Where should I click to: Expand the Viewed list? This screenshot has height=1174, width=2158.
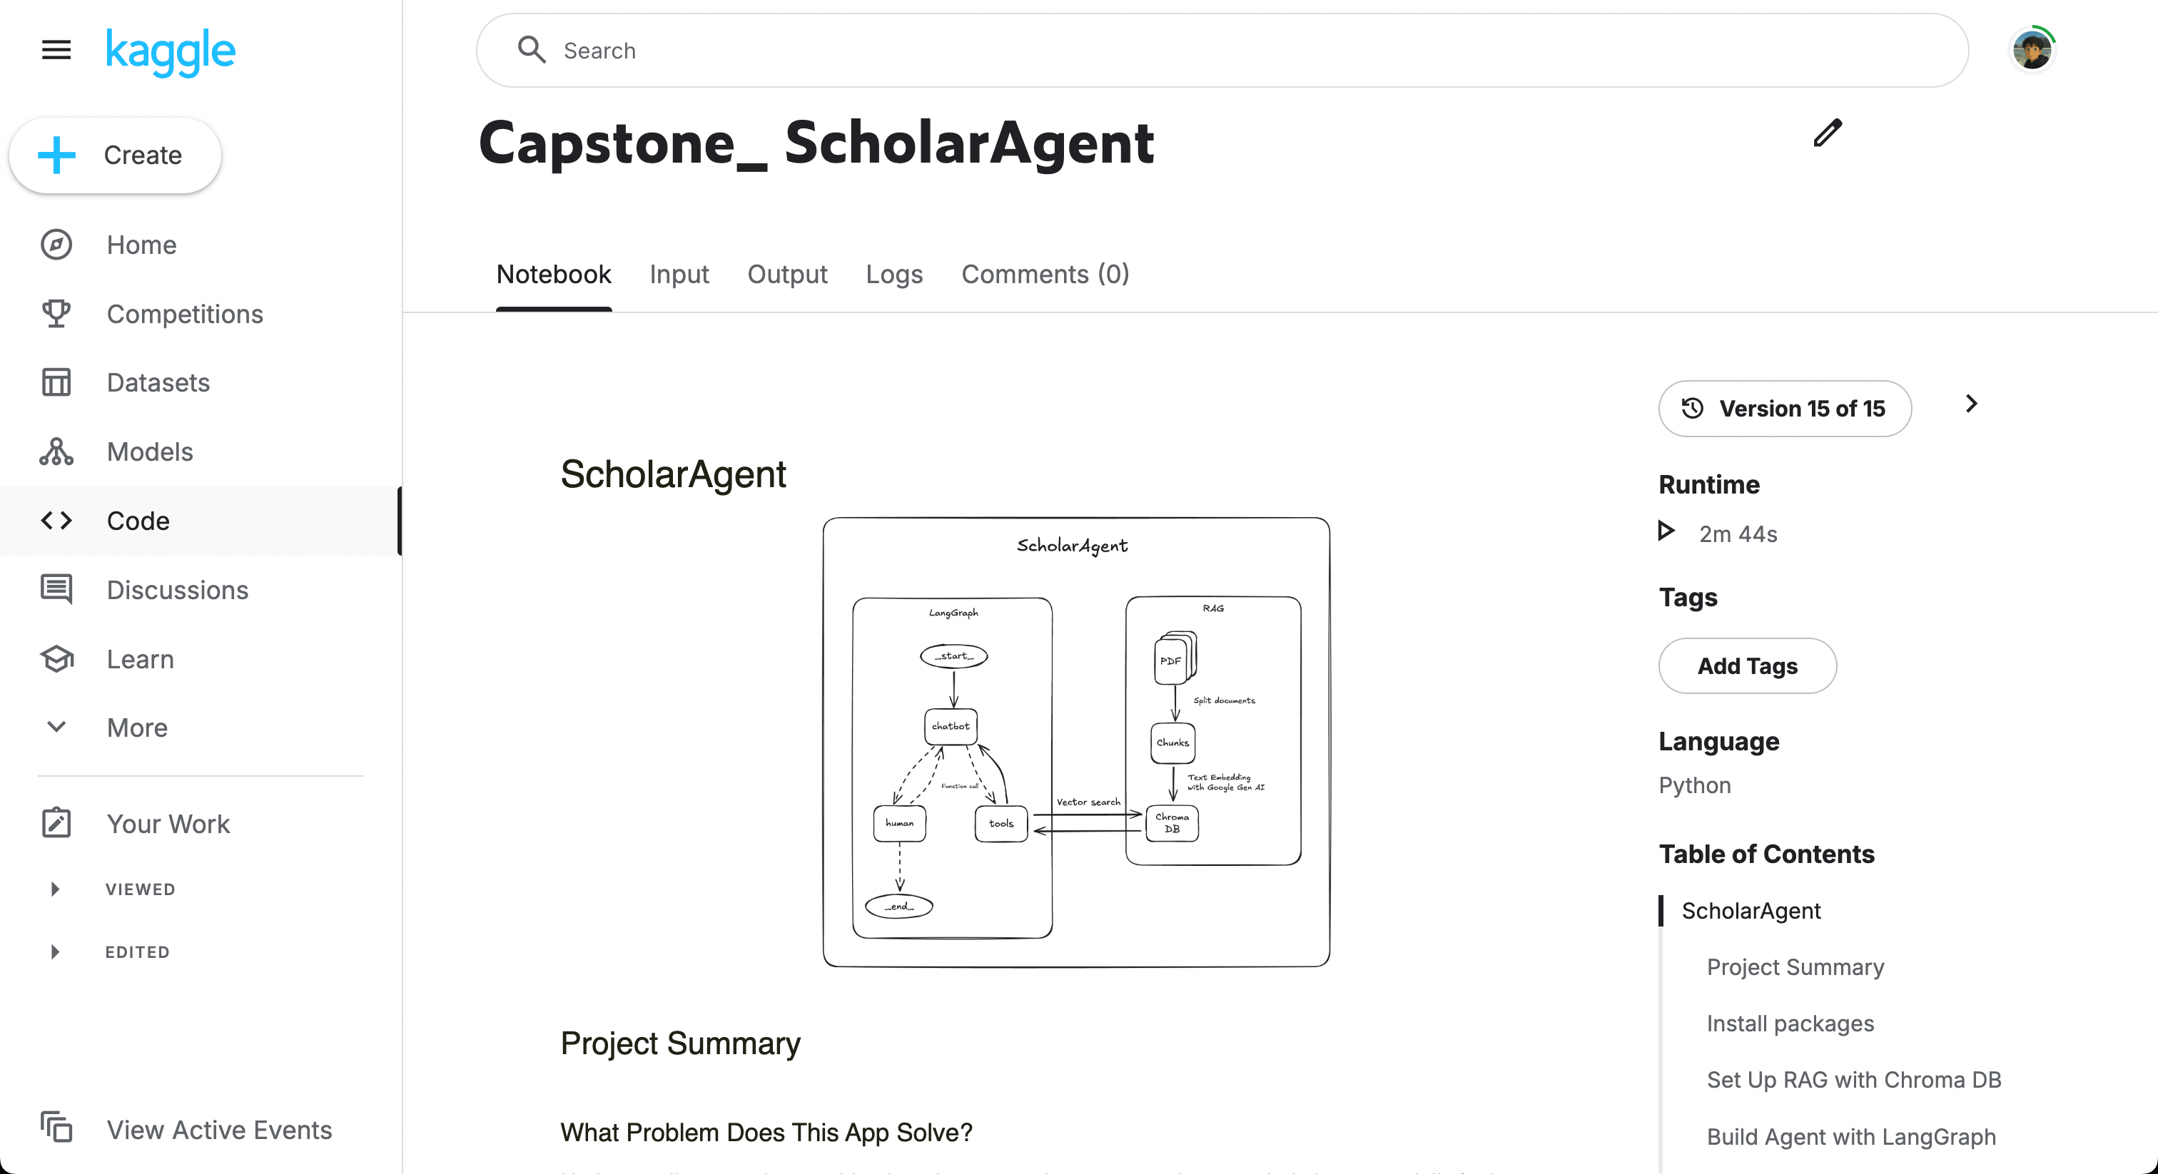tap(55, 889)
